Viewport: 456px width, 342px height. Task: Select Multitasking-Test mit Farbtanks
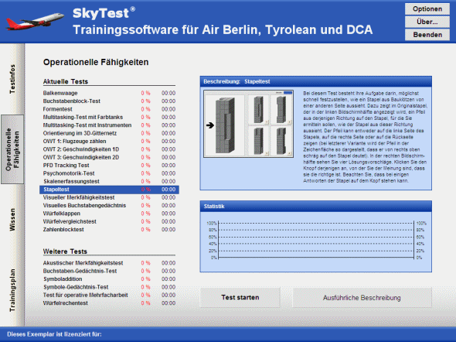(x=109, y=117)
